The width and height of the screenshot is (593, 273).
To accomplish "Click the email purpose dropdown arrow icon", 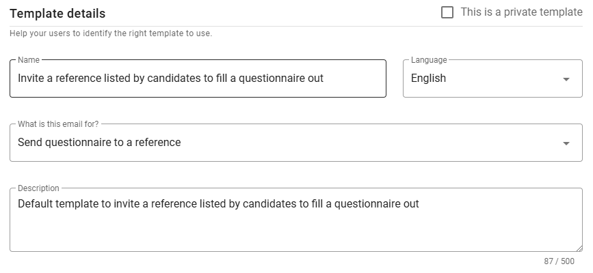I will click(x=566, y=143).
